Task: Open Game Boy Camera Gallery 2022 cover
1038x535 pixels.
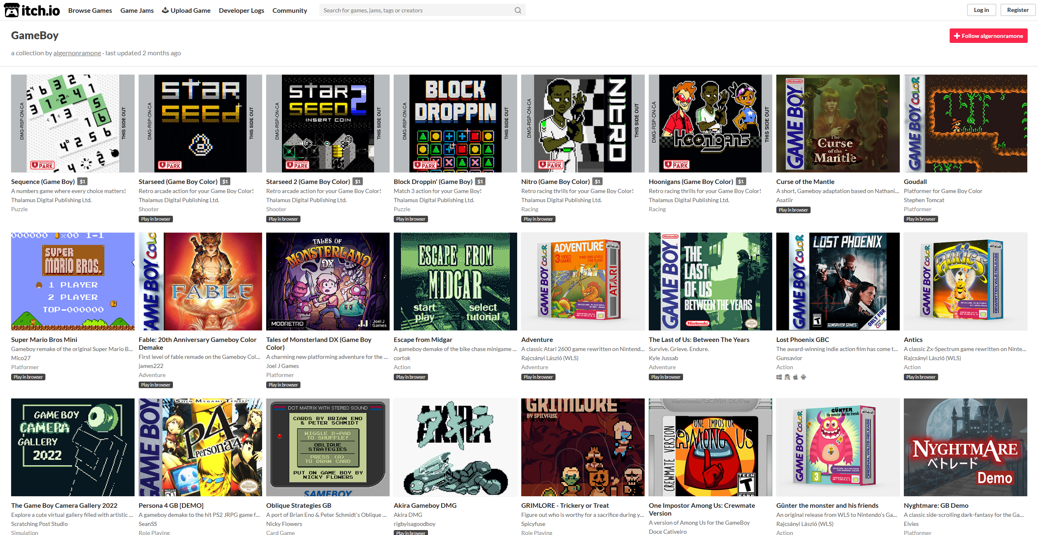Action: click(x=73, y=447)
